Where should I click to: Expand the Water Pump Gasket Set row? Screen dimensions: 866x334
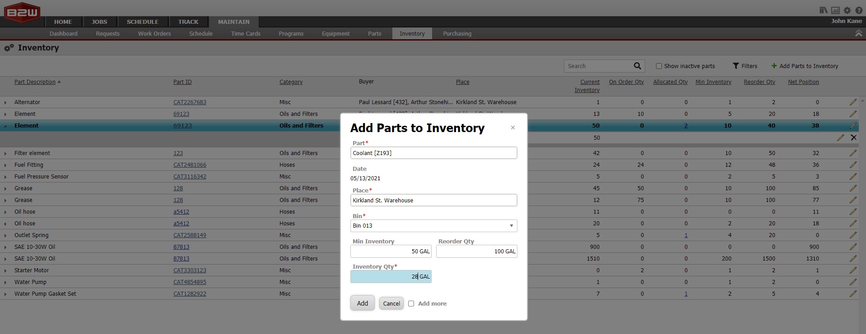[5, 294]
